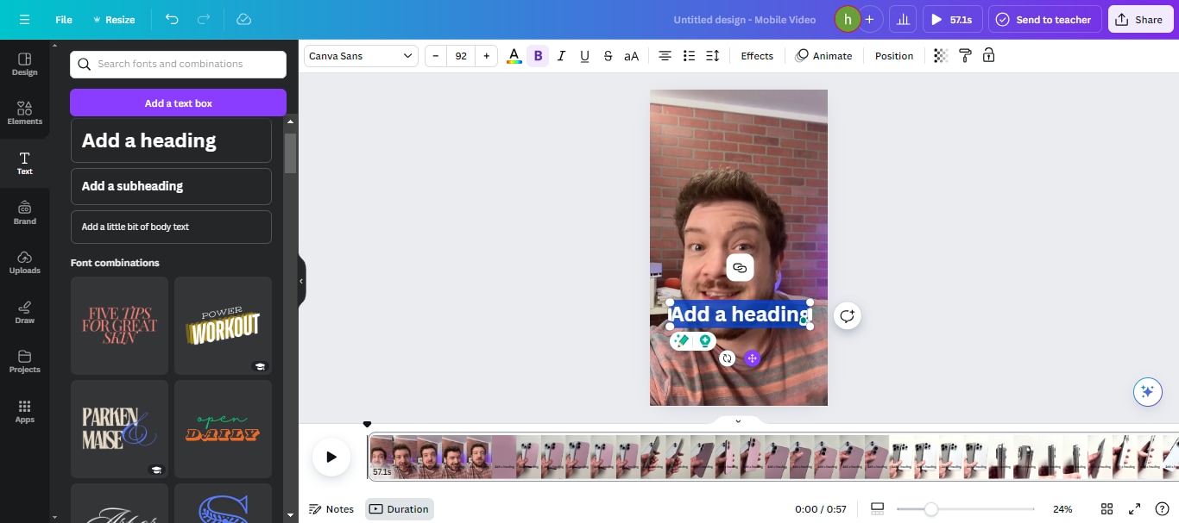Add a comment via speech bubble icon
The image size is (1179, 523).
click(848, 316)
